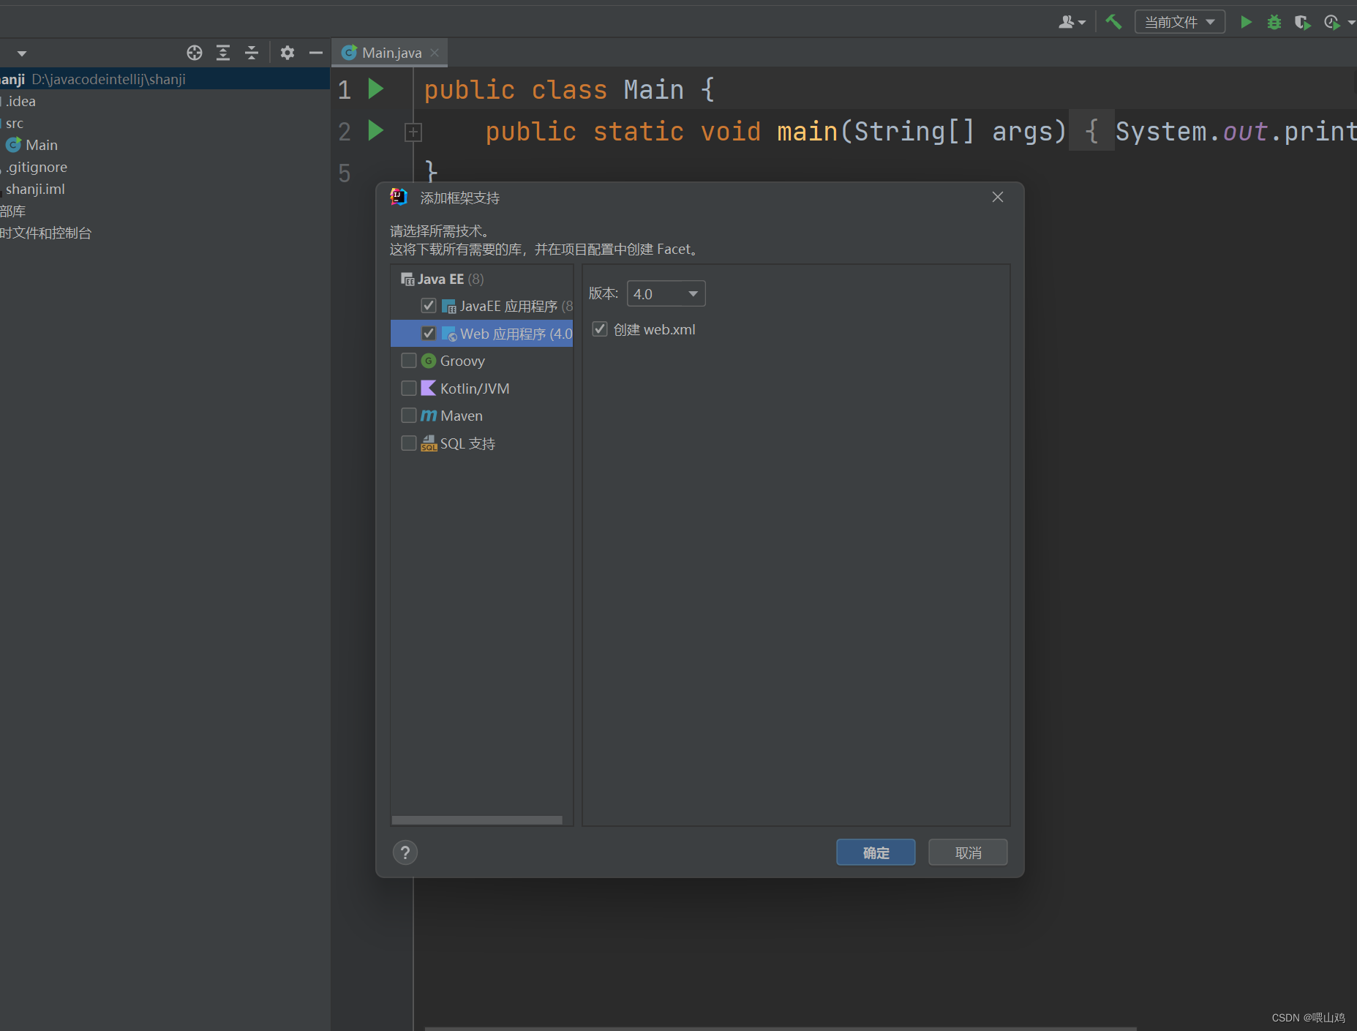The height and width of the screenshot is (1031, 1357).
Task: Click the help question mark button
Action: click(x=405, y=852)
